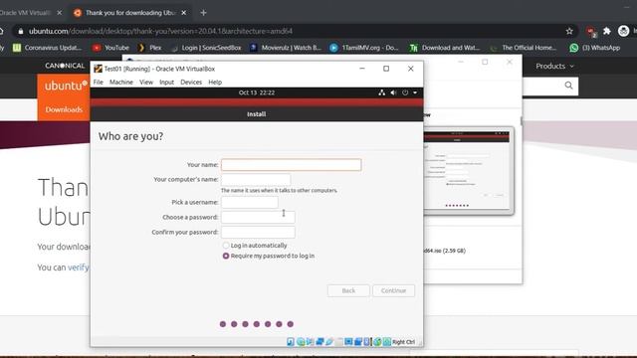
Task: Click the Your computer's name field
Action: click(256, 179)
